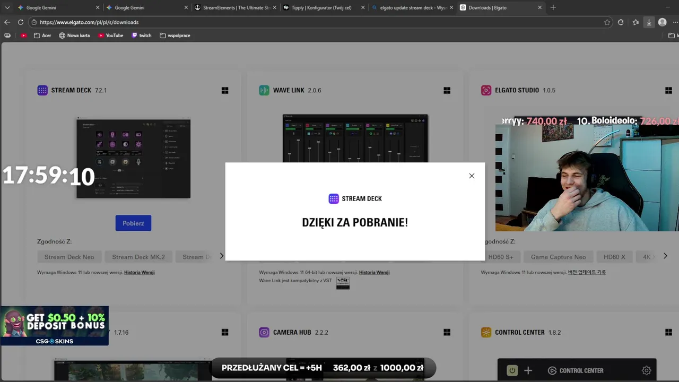Click the CSGO Skins deposit bonus banner

[54, 326]
